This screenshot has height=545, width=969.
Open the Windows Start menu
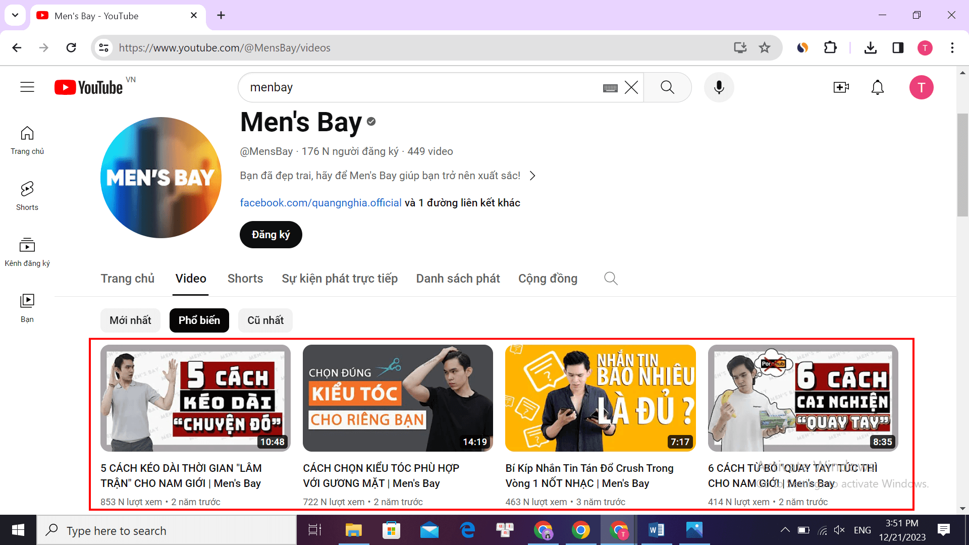tap(18, 530)
